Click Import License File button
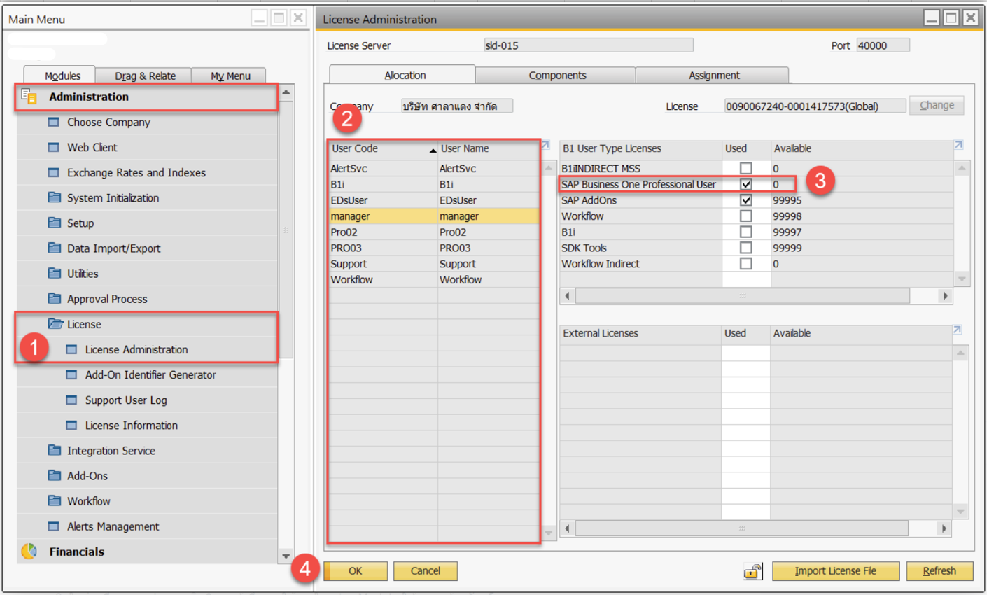 835,571
